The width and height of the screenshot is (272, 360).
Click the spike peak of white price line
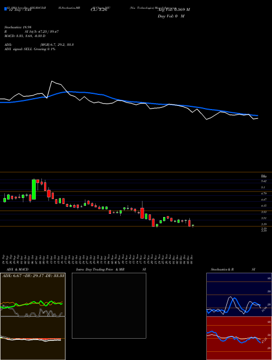click(52, 81)
